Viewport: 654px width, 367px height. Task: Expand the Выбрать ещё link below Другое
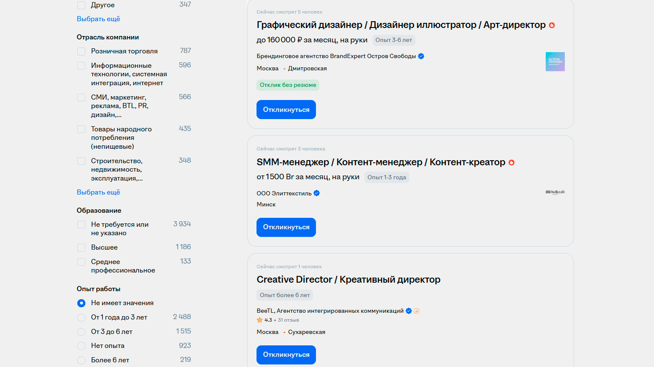pyautogui.click(x=98, y=19)
